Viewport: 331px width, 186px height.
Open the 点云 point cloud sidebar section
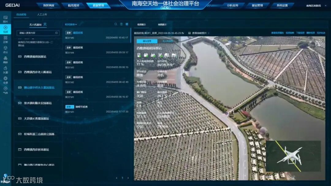point(6,50)
